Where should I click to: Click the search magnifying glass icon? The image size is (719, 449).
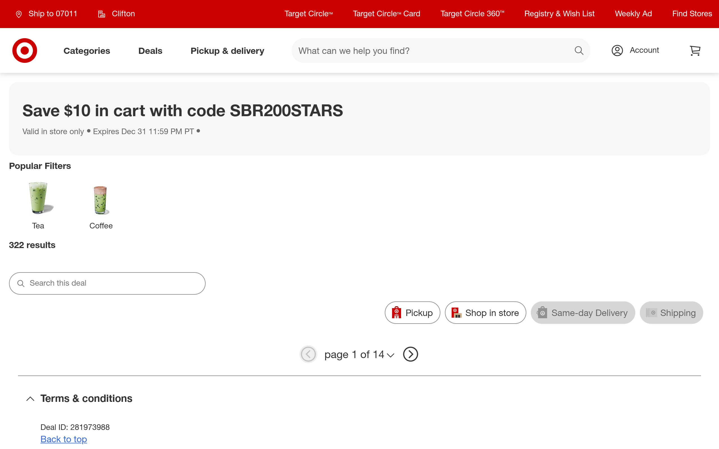click(x=579, y=51)
